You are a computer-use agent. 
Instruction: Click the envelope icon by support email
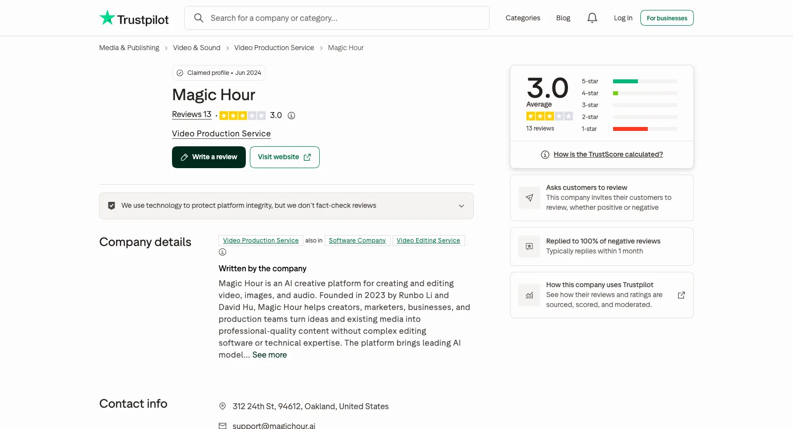tap(223, 426)
